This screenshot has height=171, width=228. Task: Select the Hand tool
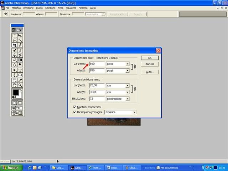tap(14, 85)
